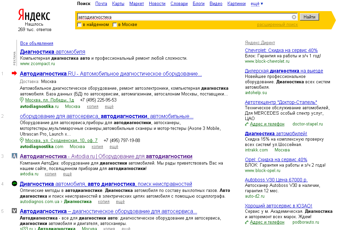The image size is (338, 230).
Task: Click the wrench favicon of the sl33.ru result
Action: [x=14, y=211]
